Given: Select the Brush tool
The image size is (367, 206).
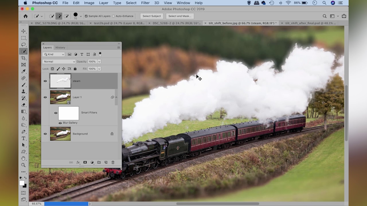Looking at the screenshot, I should click(24, 85).
